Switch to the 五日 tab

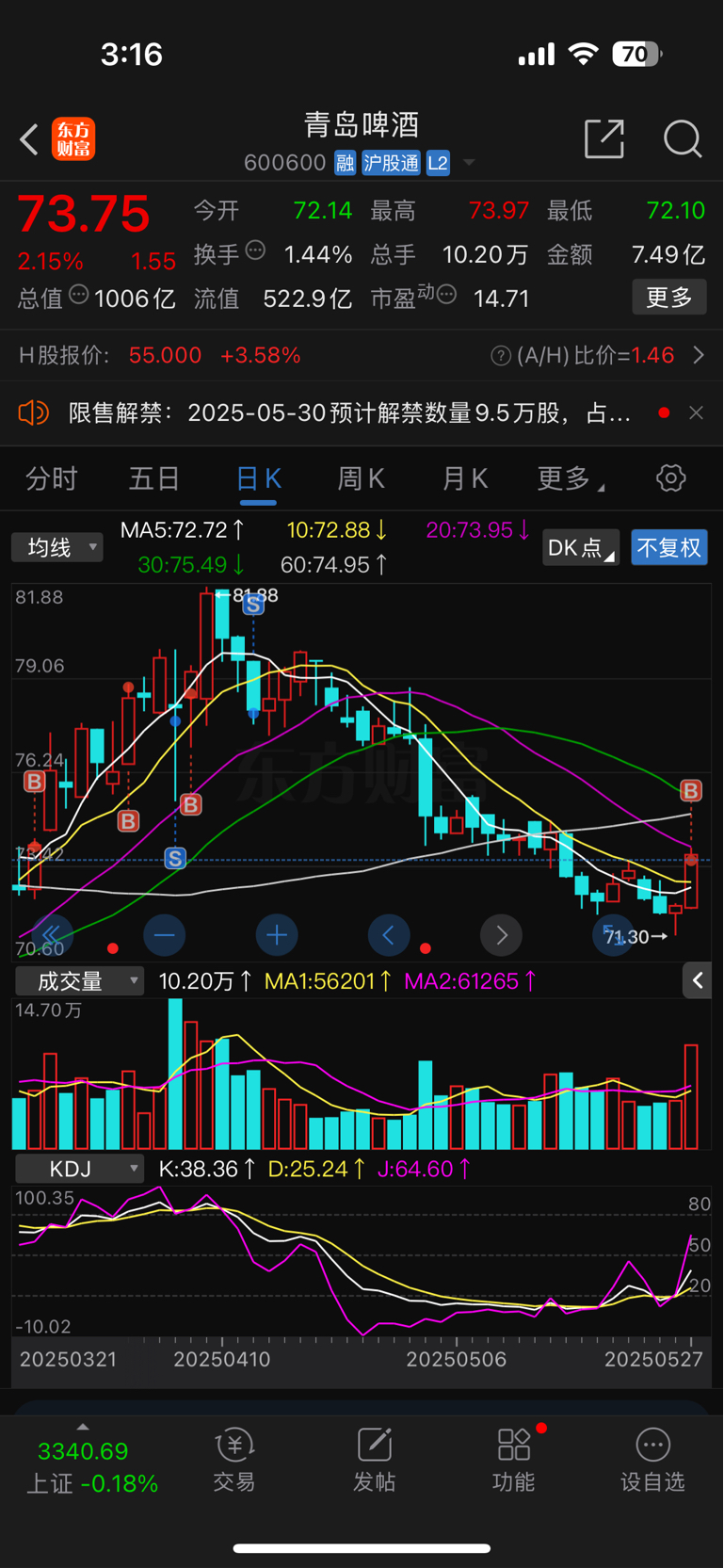point(154,478)
